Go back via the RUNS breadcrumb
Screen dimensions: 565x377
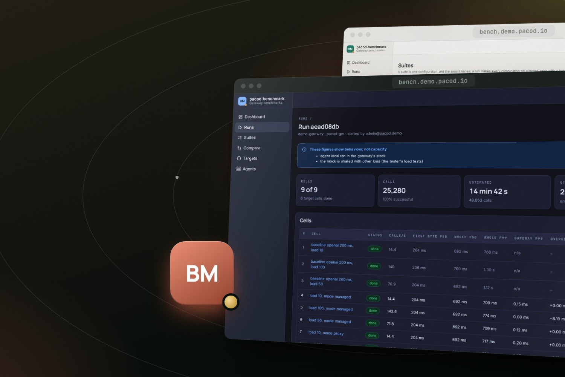click(303, 119)
